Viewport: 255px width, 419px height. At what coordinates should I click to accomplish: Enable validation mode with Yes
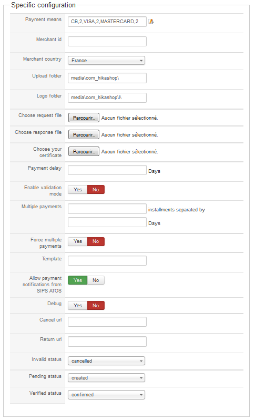tap(77, 189)
